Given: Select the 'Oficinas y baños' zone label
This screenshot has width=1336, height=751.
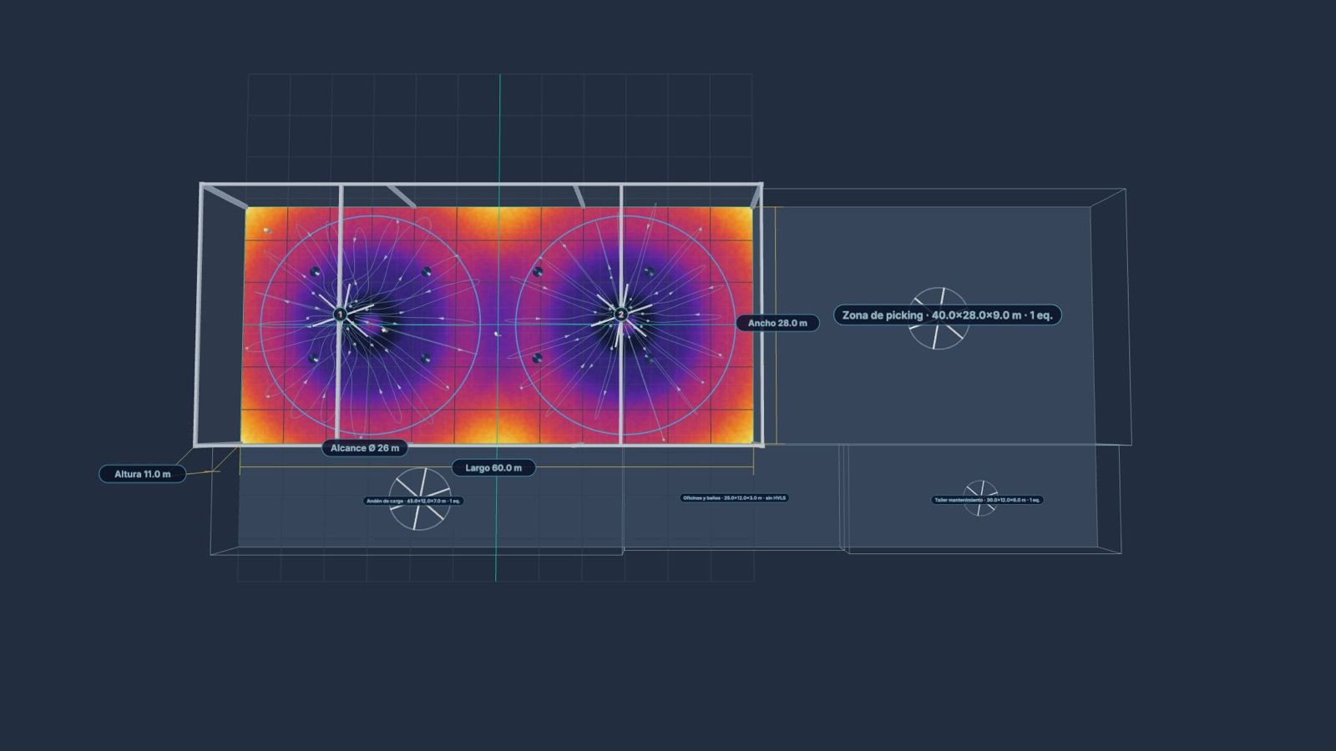Looking at the screenshot, I should coord(734,498).
